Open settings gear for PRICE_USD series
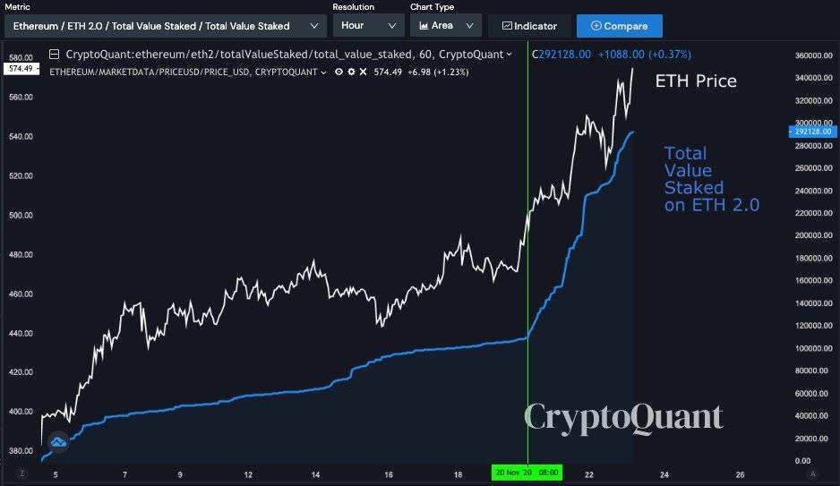The image size is (840, 486). click(x=351, y=72)
